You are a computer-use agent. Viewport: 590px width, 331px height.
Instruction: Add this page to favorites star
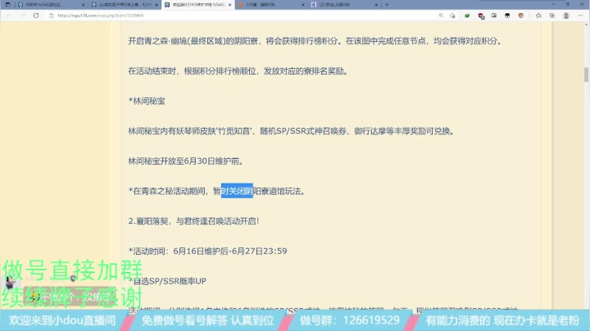coord(452,16)
